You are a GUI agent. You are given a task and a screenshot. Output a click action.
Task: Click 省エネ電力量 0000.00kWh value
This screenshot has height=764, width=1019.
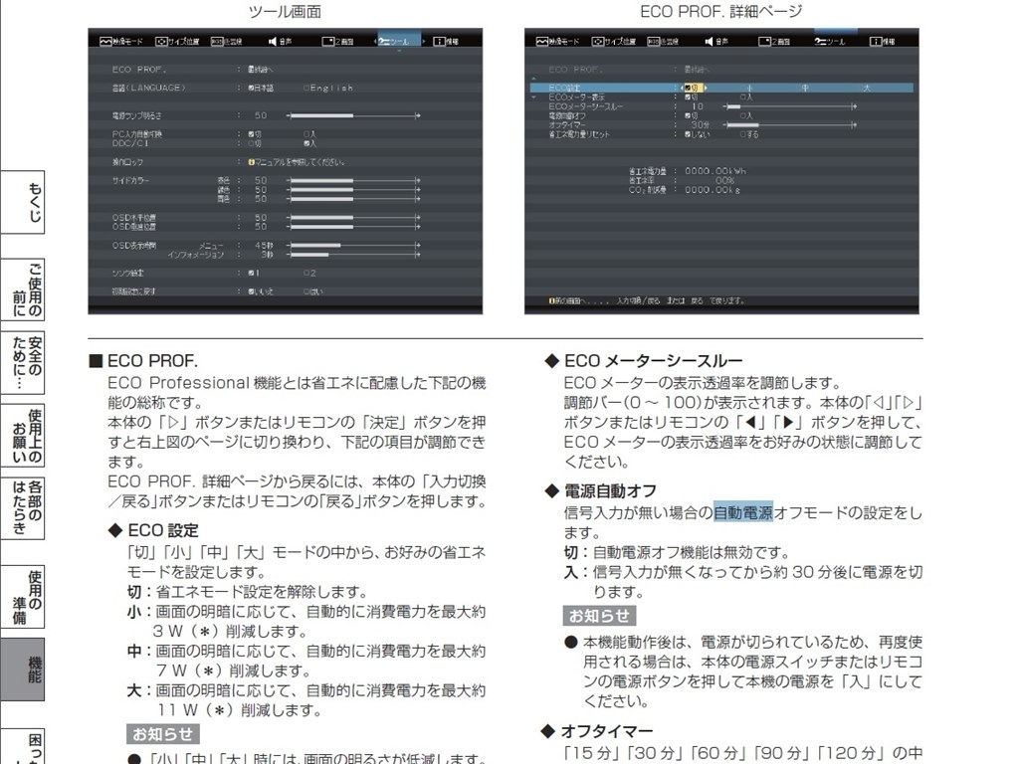(x=715, y=171)
